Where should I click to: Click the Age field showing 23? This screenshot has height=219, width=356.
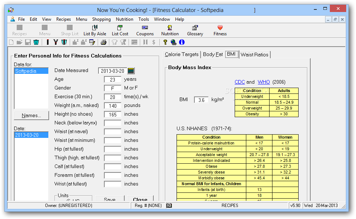(x=113, y=80)
